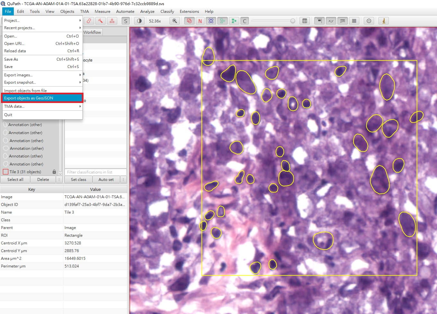Switch to the Workflow tab

tap(92, 32)
